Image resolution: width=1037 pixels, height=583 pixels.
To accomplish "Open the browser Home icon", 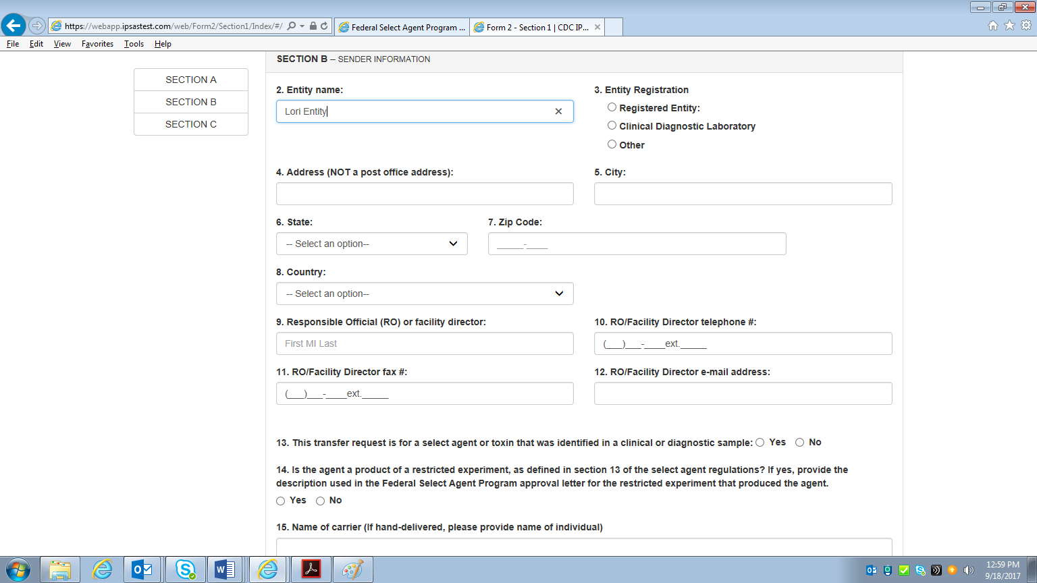I will tap(993, 26).
